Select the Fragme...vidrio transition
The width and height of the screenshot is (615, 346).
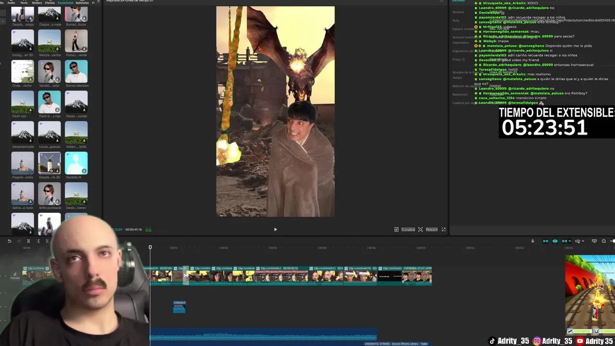[x=23, y=163]
